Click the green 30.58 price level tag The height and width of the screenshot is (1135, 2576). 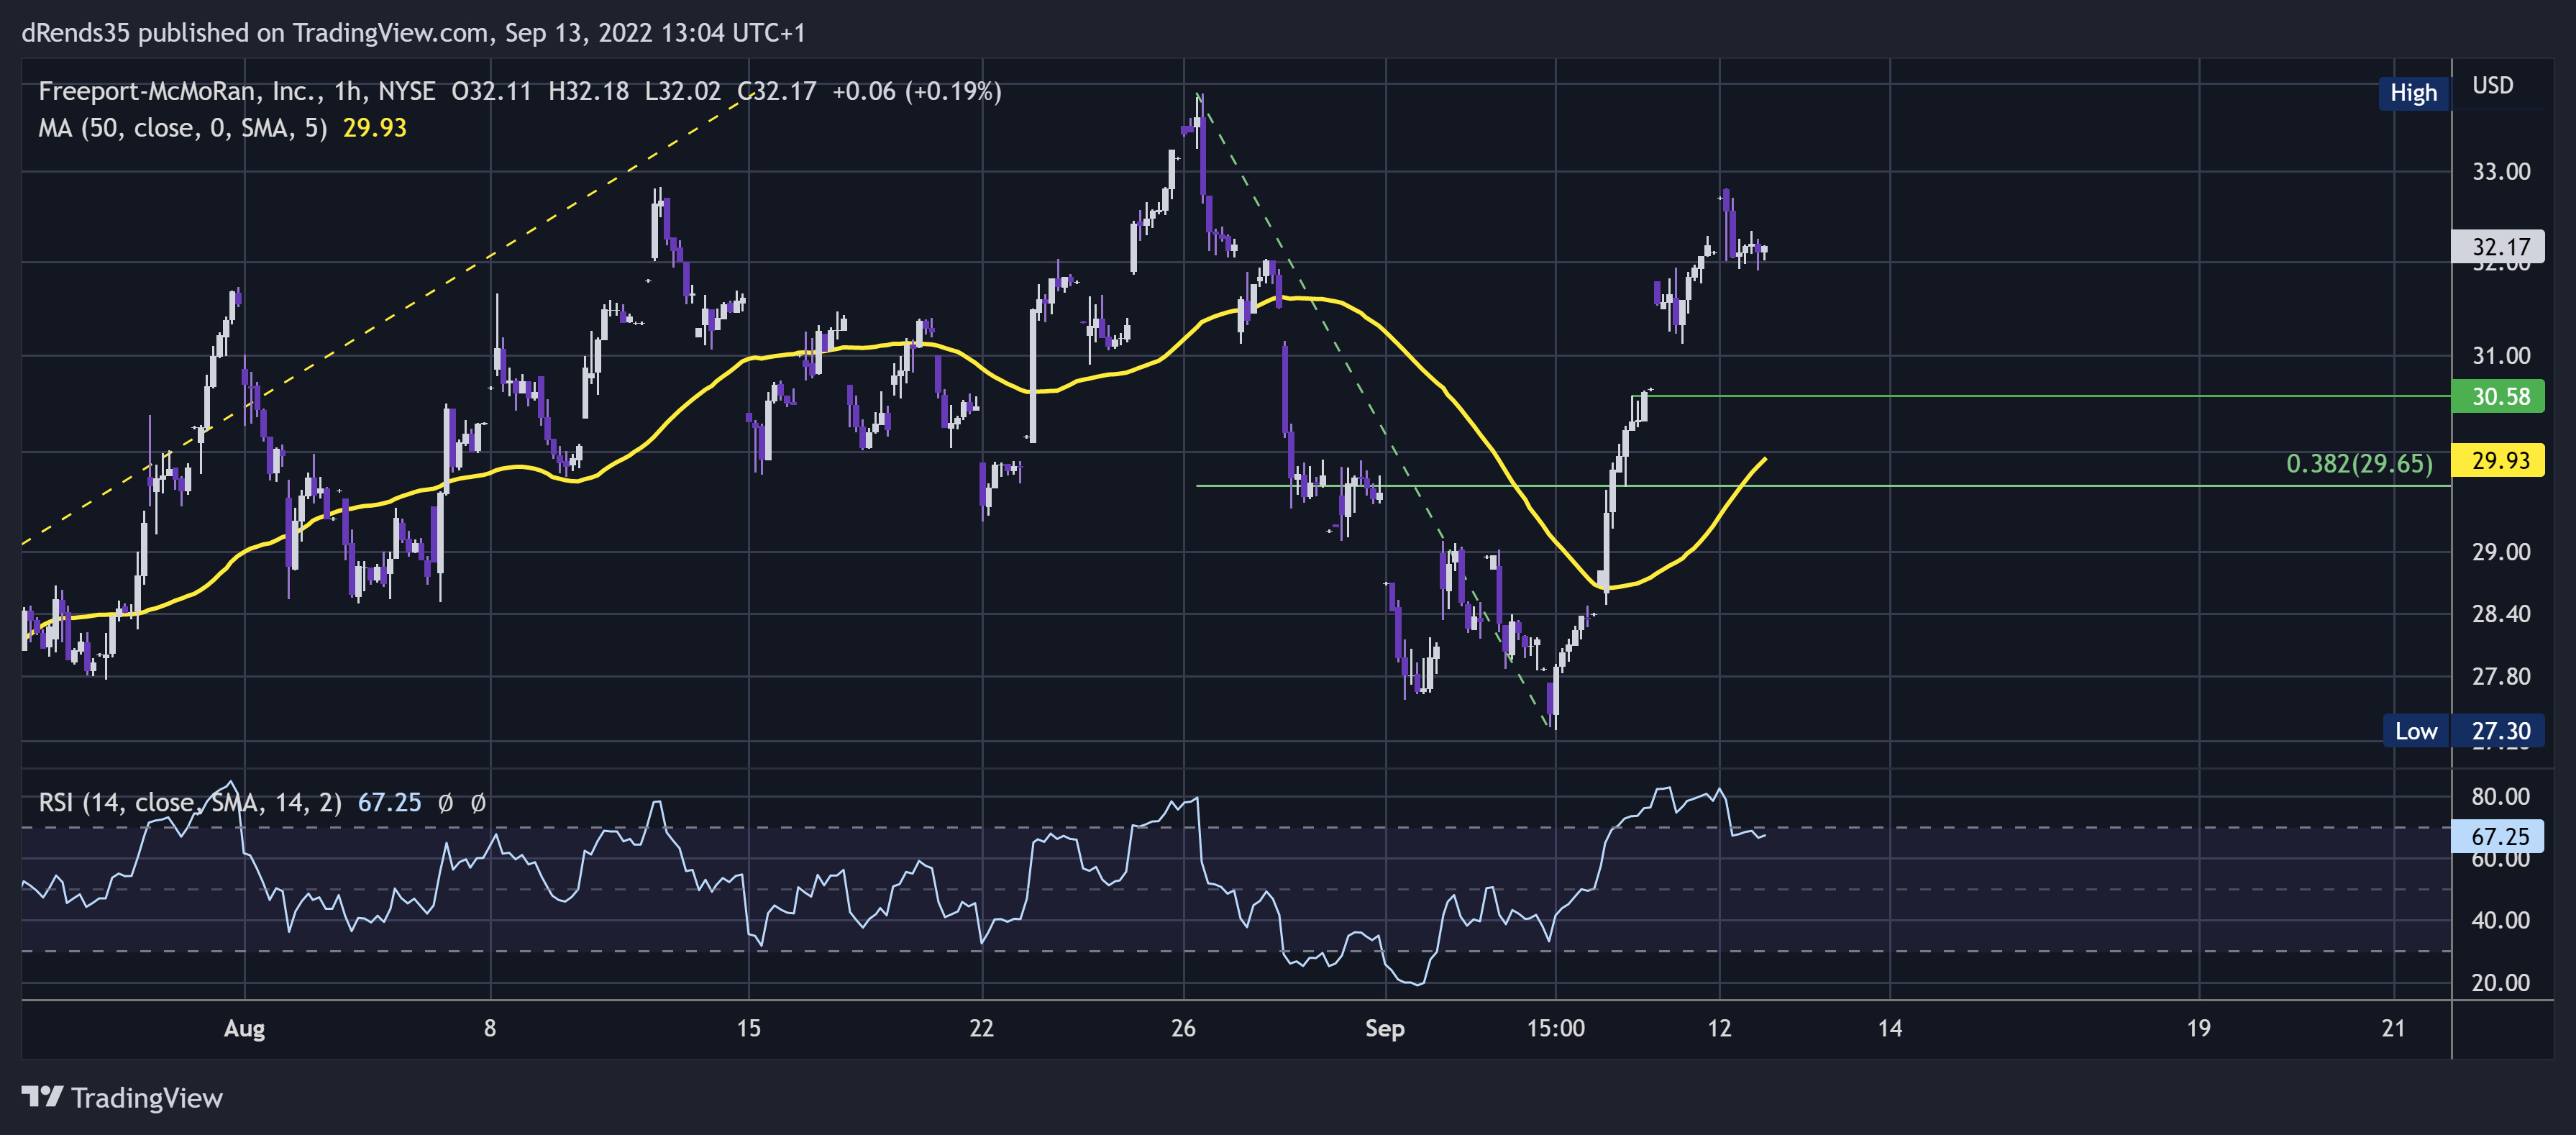click(x=2499, y=397)
